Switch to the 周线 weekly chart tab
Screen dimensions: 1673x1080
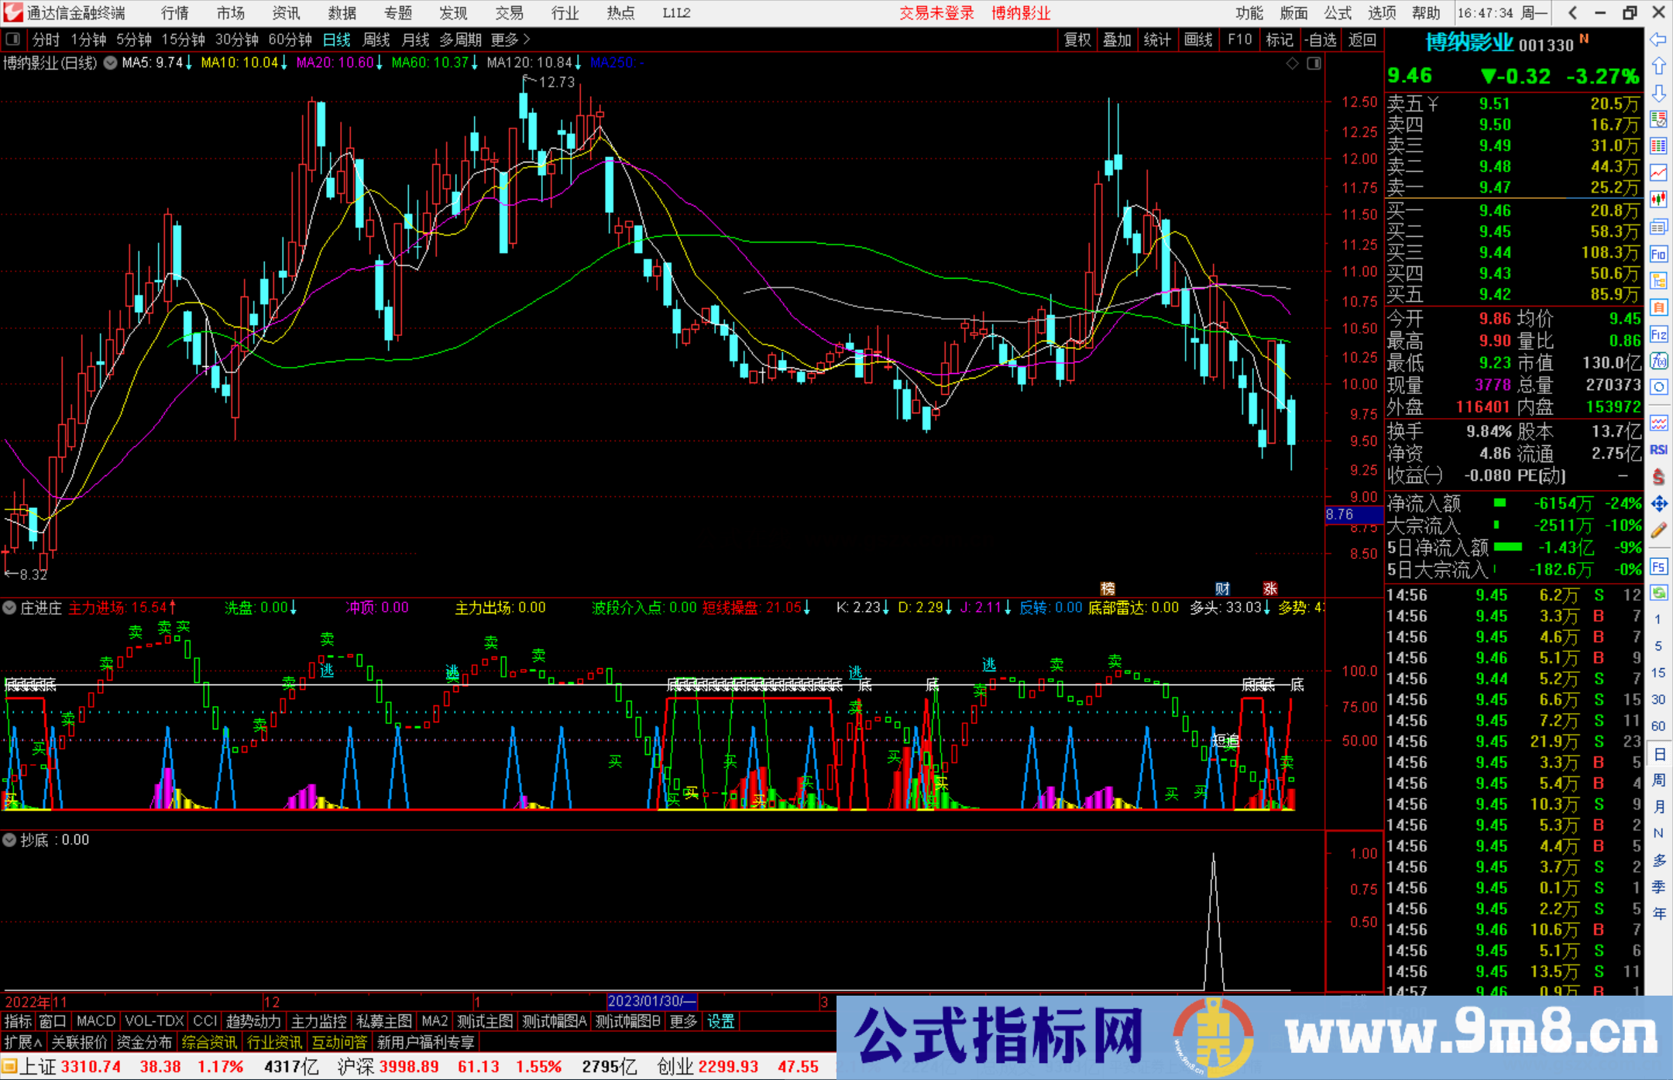pyautogui.click(x=376, y=39)
